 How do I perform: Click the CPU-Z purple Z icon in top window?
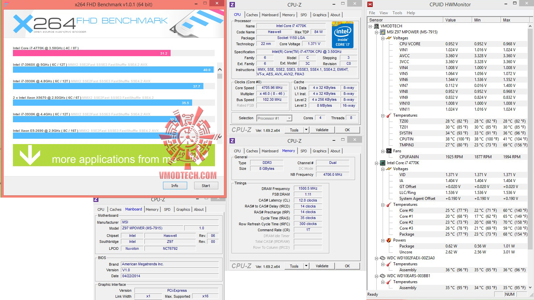pos(232,5)
